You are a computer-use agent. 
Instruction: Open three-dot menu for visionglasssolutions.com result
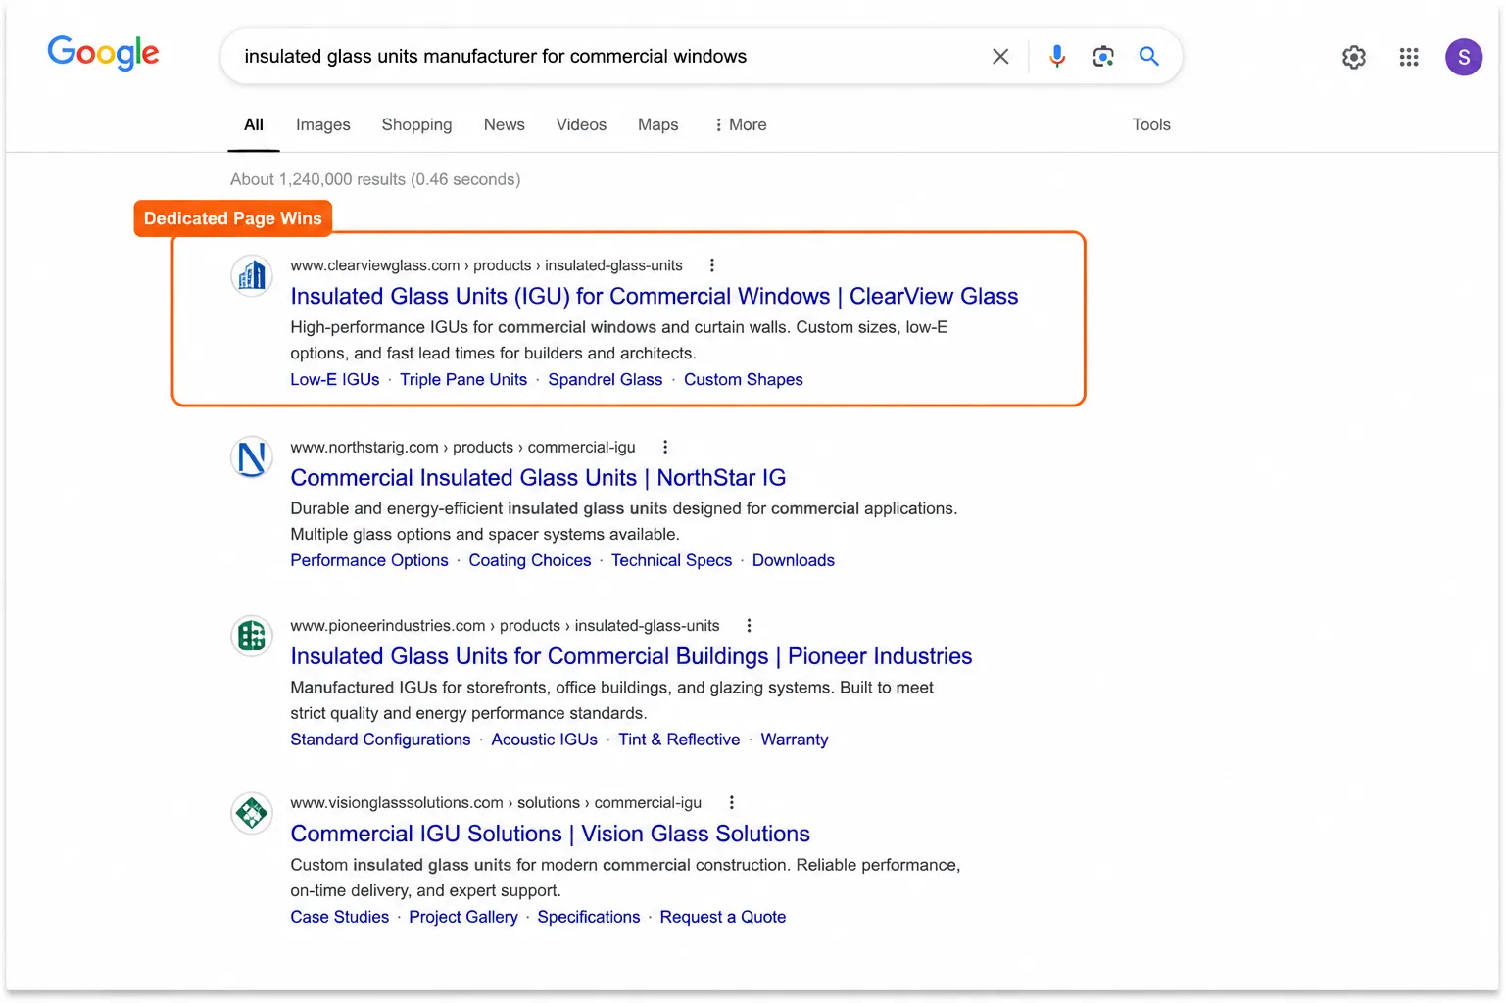point(731,802)
